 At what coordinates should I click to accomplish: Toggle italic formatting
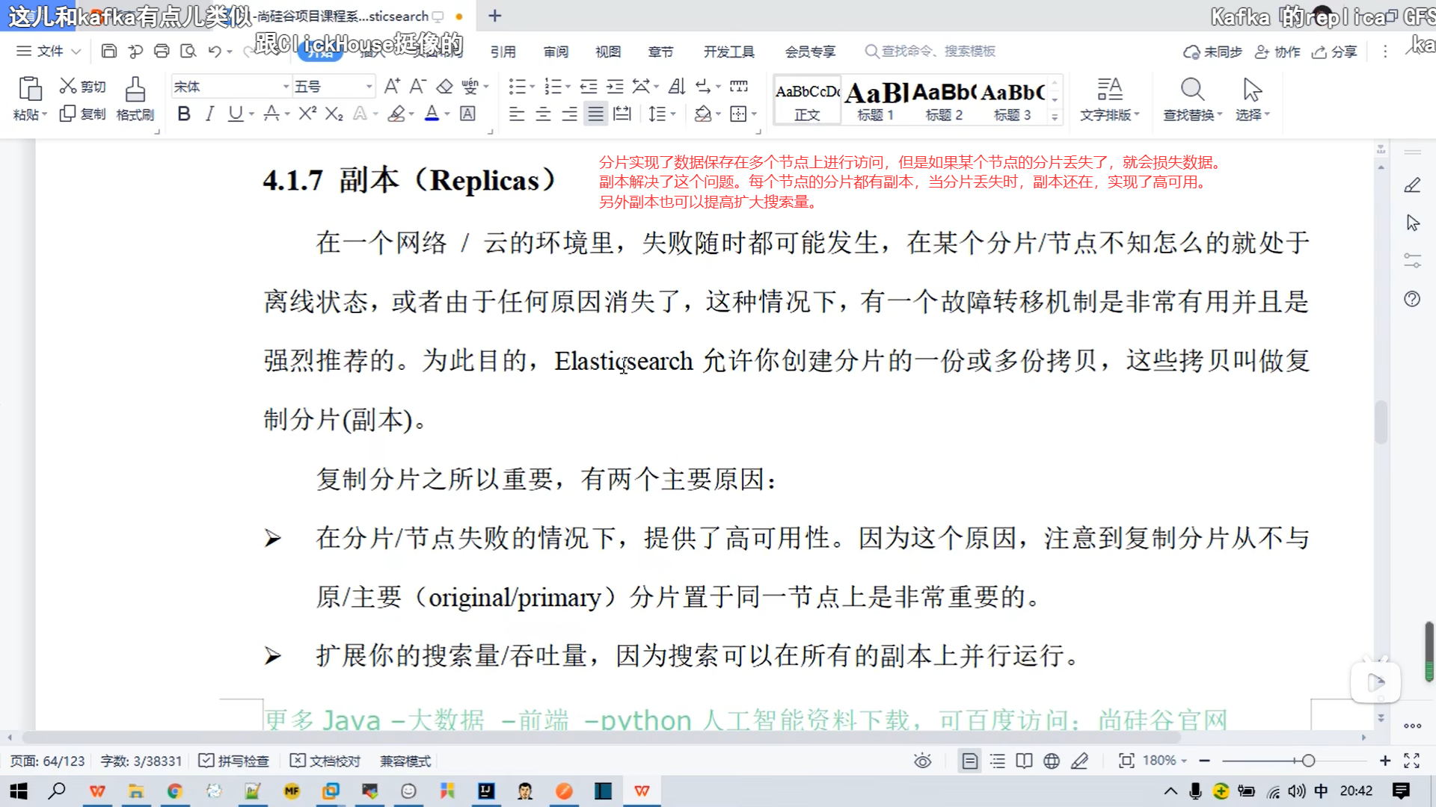pyautogui.click(x=209, y=114)
